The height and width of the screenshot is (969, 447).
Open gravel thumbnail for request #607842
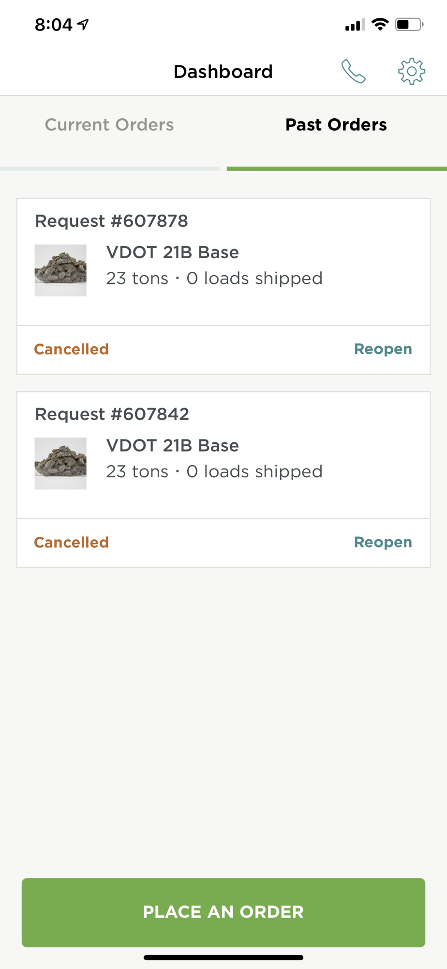coord(60,464)
